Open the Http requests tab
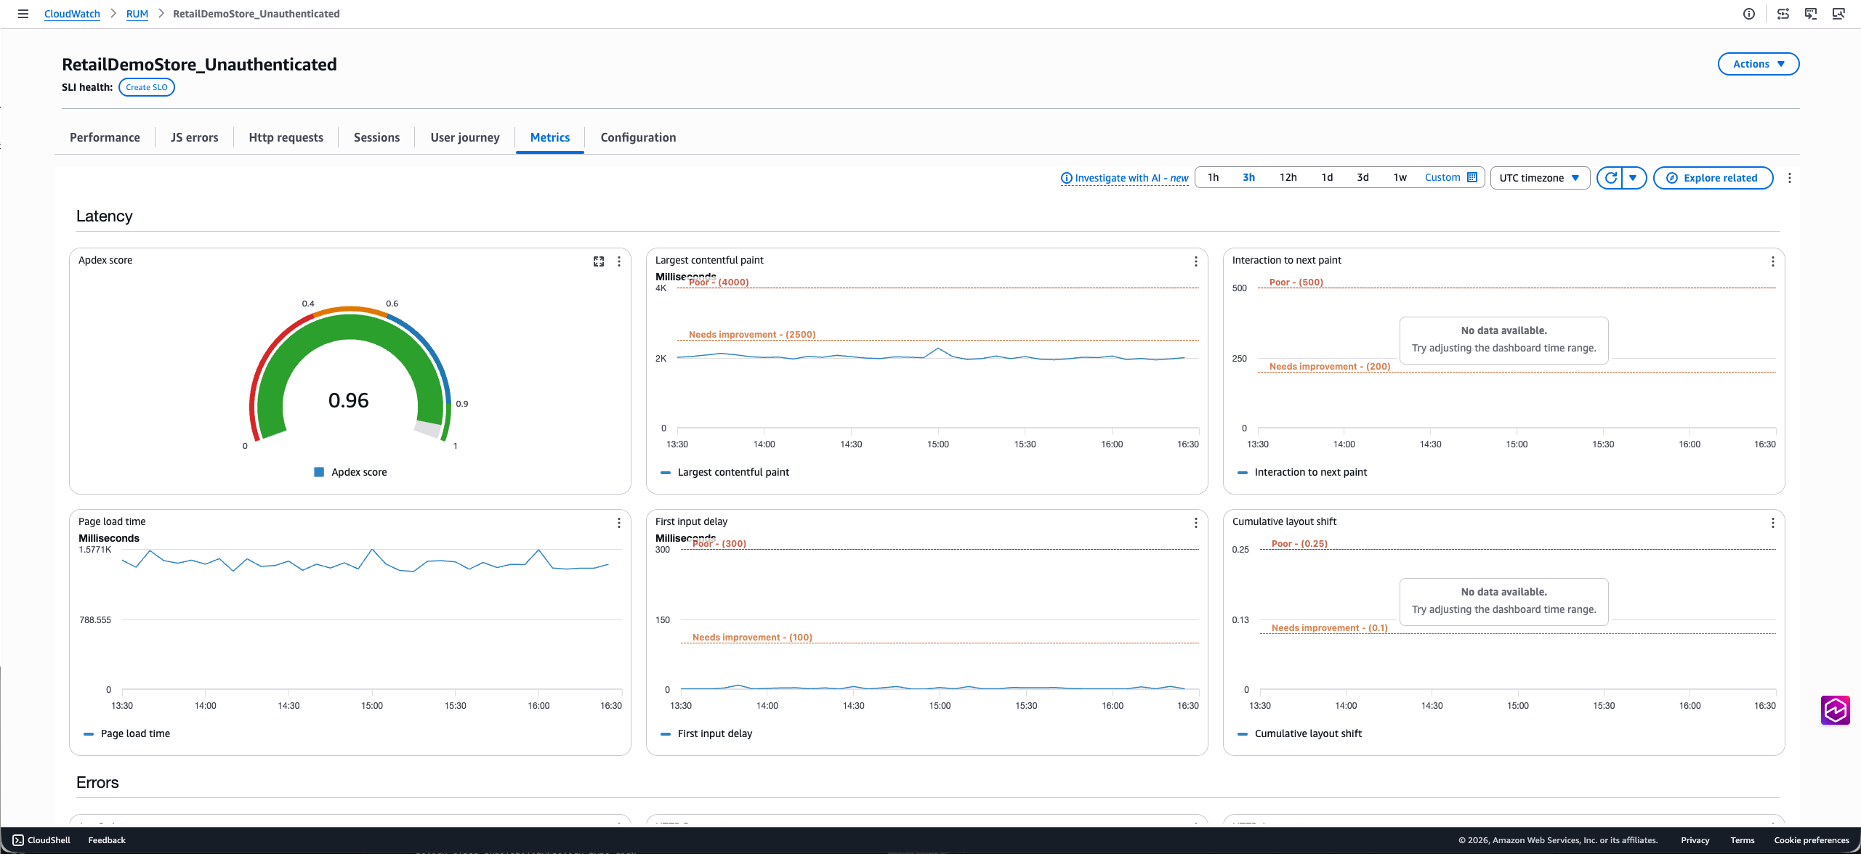 (286, 137)
